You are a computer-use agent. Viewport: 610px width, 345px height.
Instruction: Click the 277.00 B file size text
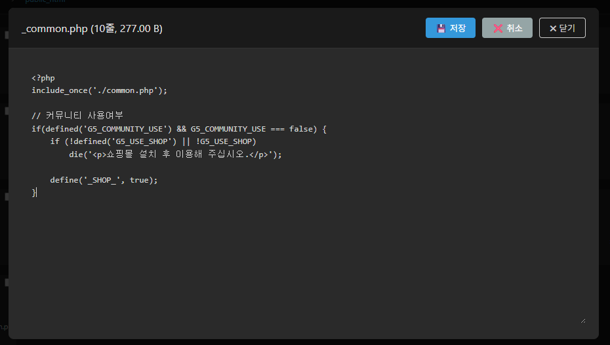pyautogui.click(x=140, y=29)
